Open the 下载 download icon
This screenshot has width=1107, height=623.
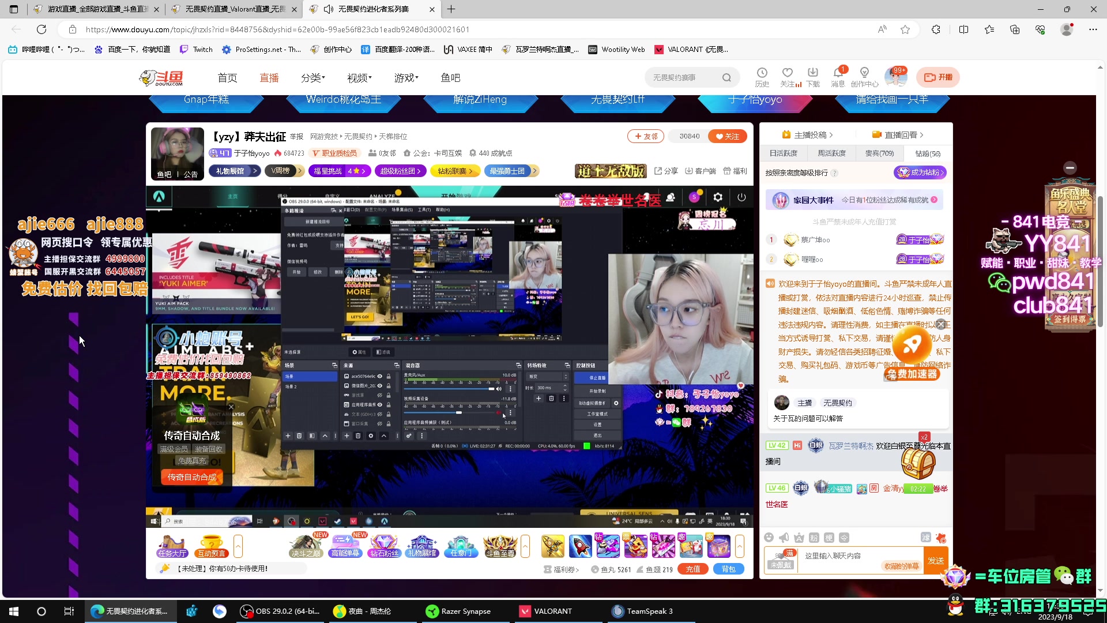pos(812,73)
